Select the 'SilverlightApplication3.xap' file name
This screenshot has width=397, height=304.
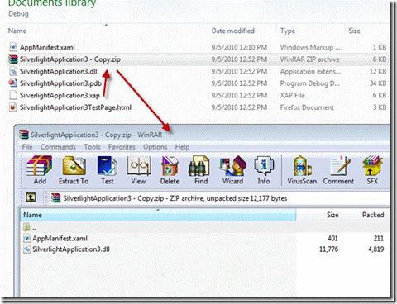(60, 95)
